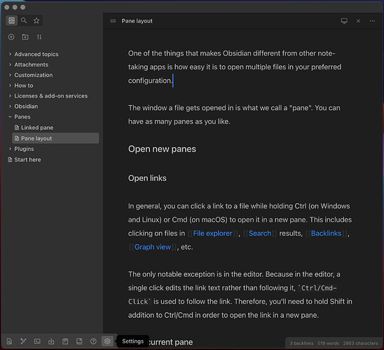384x350 pixels.
Task: Follow the Graph view link
Action: click(x=152, y=247)
